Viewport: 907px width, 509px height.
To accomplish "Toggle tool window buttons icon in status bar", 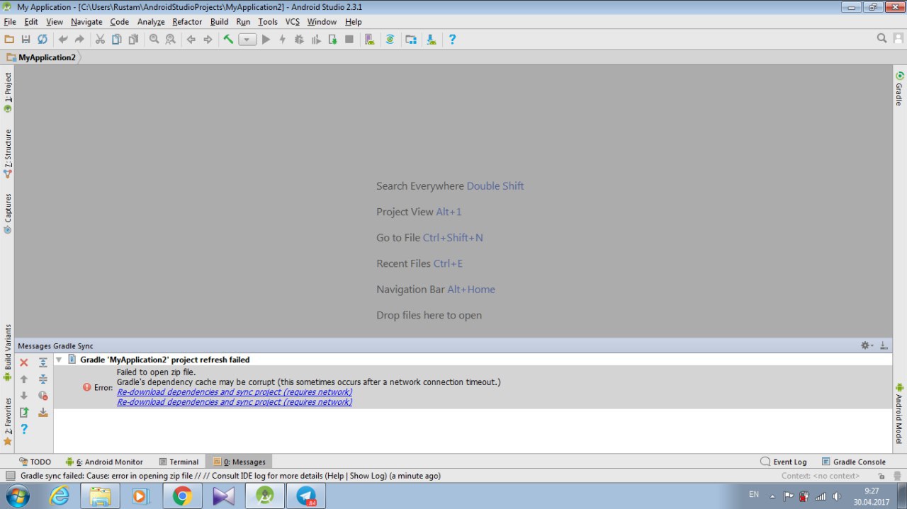I will [x=11, y=476].
